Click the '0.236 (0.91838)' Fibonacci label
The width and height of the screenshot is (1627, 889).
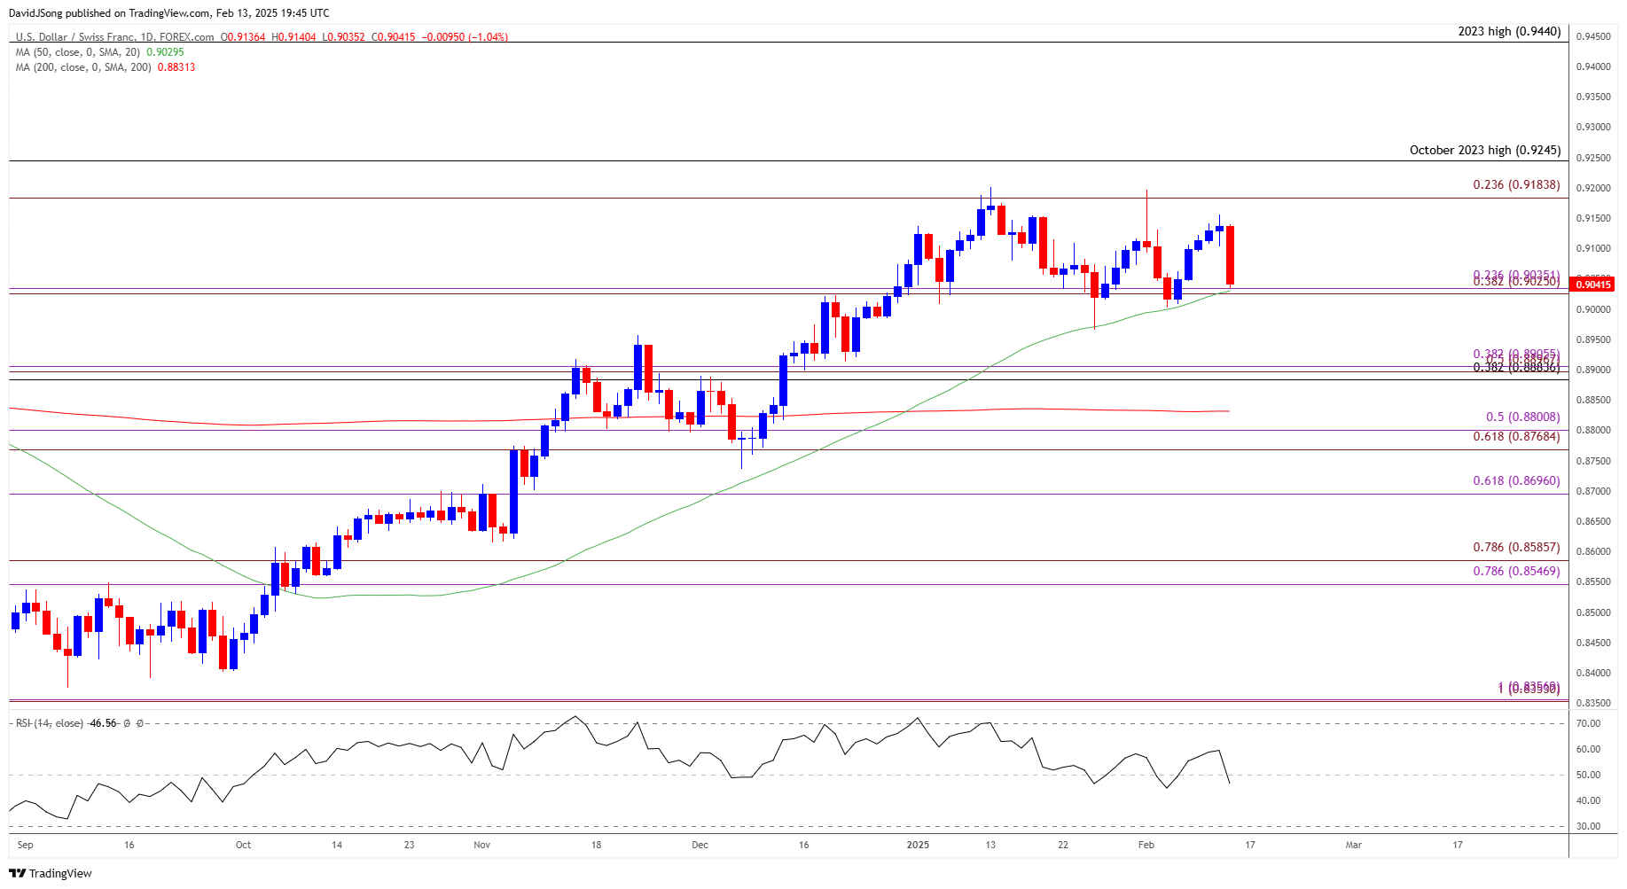click(1516, 184)
